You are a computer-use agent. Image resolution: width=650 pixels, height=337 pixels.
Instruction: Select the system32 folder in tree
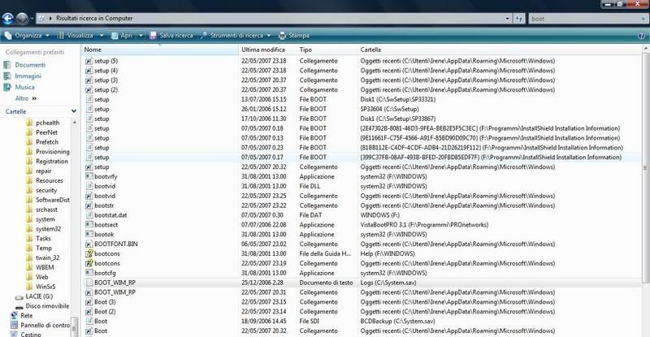coord(44,229)
